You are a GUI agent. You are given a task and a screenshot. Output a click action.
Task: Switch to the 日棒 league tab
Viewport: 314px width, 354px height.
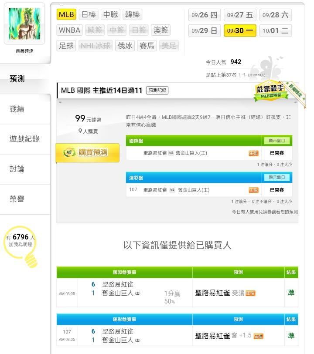89,14
